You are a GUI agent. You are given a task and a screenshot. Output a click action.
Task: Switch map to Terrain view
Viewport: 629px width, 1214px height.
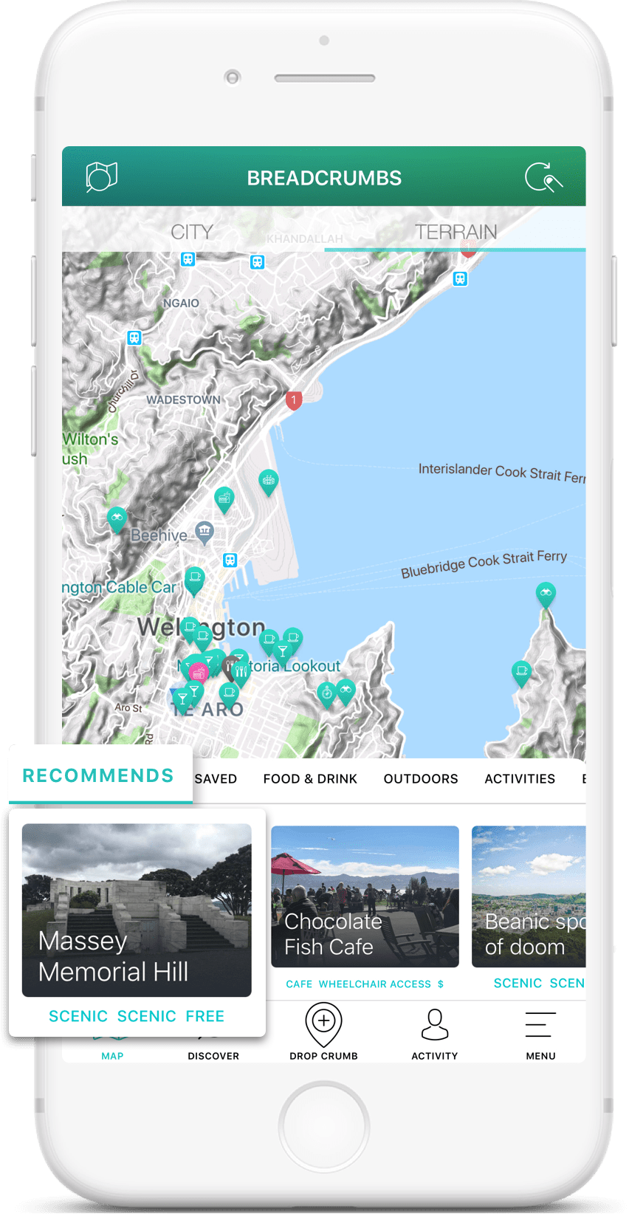(456, 232)
